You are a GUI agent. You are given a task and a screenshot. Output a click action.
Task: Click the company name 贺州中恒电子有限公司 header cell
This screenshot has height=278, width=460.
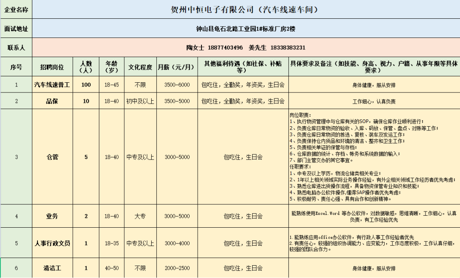(246, 9)
